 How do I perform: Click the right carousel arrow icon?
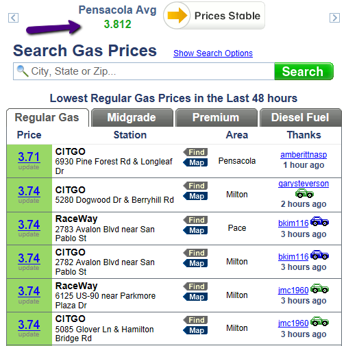(334, 18)
